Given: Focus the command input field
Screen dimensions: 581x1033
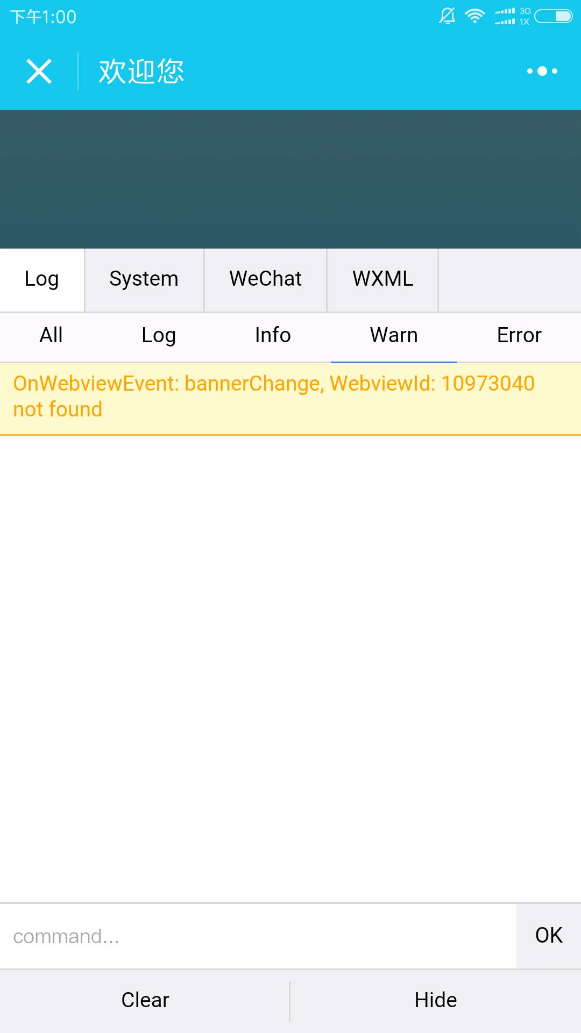Looking at the screenshot, I should 258,936.
